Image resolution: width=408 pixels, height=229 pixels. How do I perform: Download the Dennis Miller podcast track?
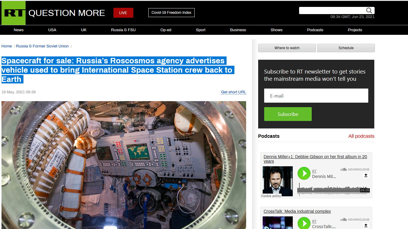tap(366, 176)
